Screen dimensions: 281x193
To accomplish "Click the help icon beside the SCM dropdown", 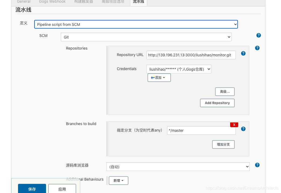I will (x=258, y=35).
